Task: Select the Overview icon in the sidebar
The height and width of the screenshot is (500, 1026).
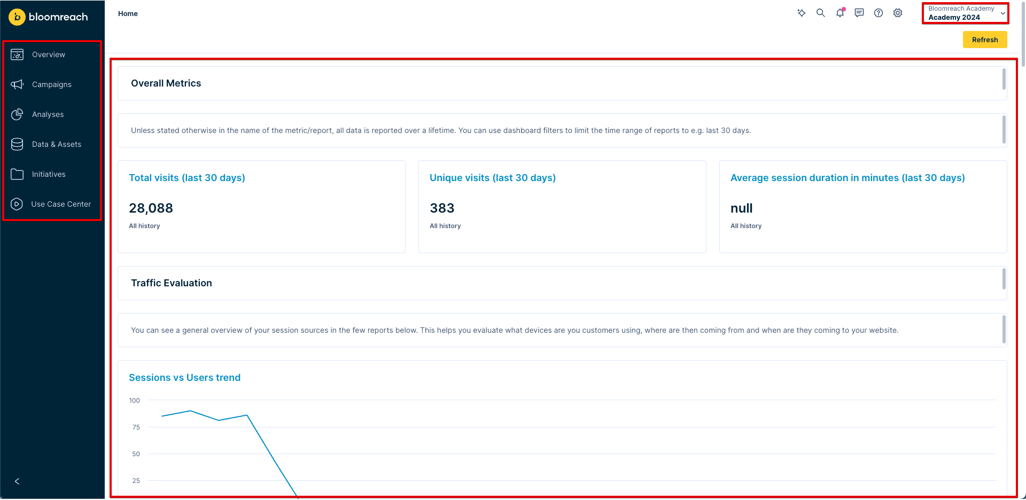Action: pyautogui.click(x=17, y=54)
